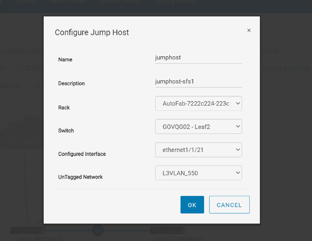Close the Configure Jump Host dialog
The image size is (312, 241).
(249, 30)
